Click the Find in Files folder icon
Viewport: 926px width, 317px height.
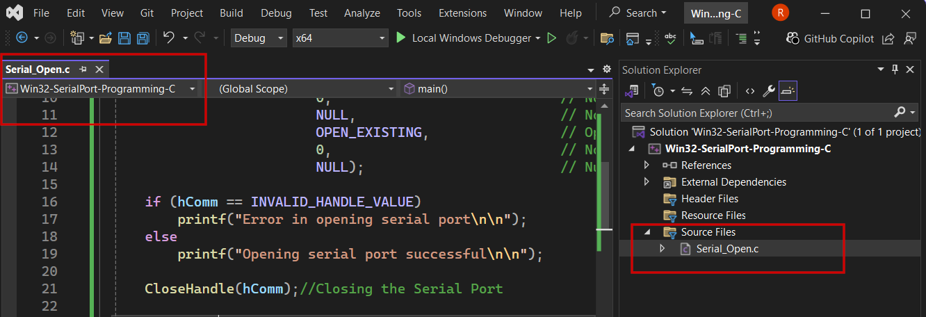pyautogui.click(x=607, y=38)
